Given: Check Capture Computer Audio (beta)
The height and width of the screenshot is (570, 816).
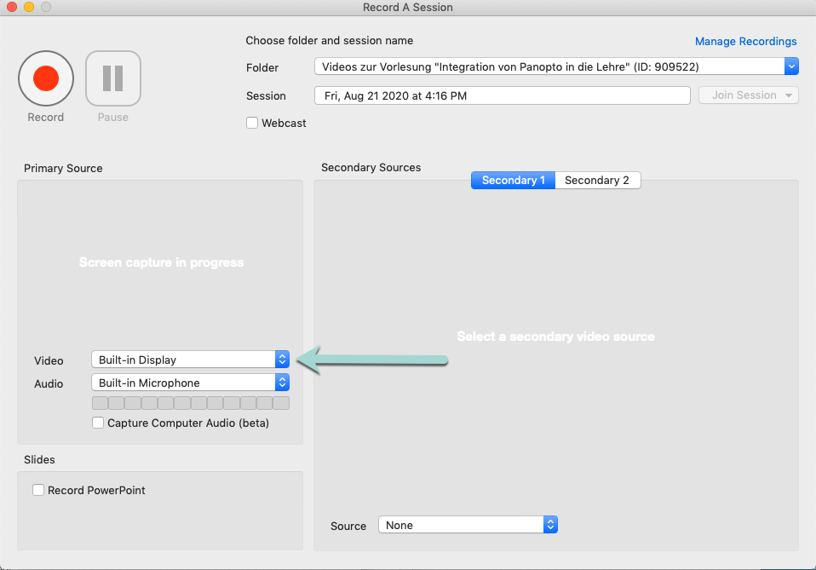Looking at the screenshot, I should [99, 423].
